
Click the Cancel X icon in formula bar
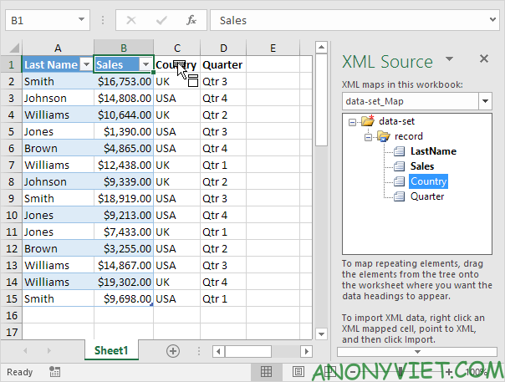coord(130,19)
